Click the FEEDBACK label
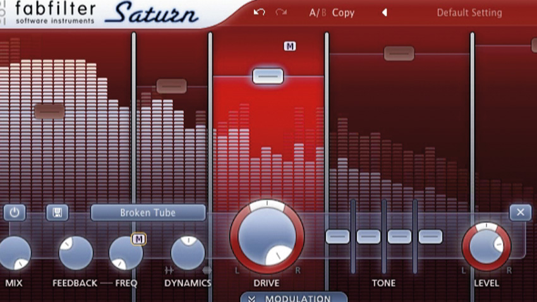Screen dimensions: 537x302 [x=75, y=283]
